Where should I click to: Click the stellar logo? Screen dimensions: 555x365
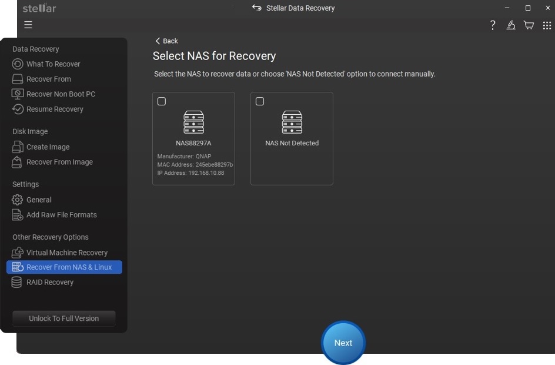(x=39, y=8)
